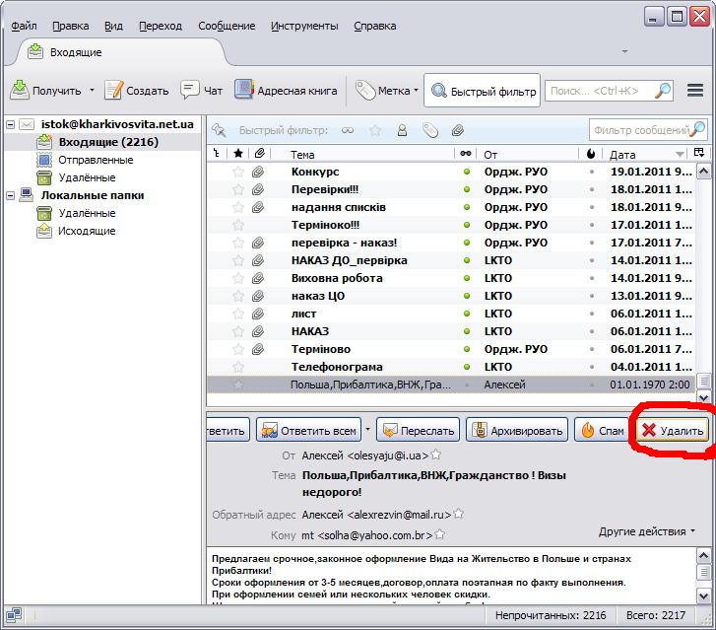Star the sender olesyaju@i.ua contact
The image size is (716, 630).
(x=436, y=455)
